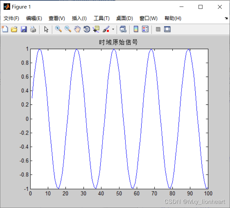Click the Link Plot icon
Screen dimensions: 230x208
[x=123, y=29]
